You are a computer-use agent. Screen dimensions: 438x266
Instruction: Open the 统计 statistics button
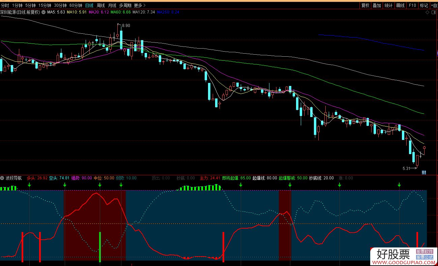click(x=389, y=5)
